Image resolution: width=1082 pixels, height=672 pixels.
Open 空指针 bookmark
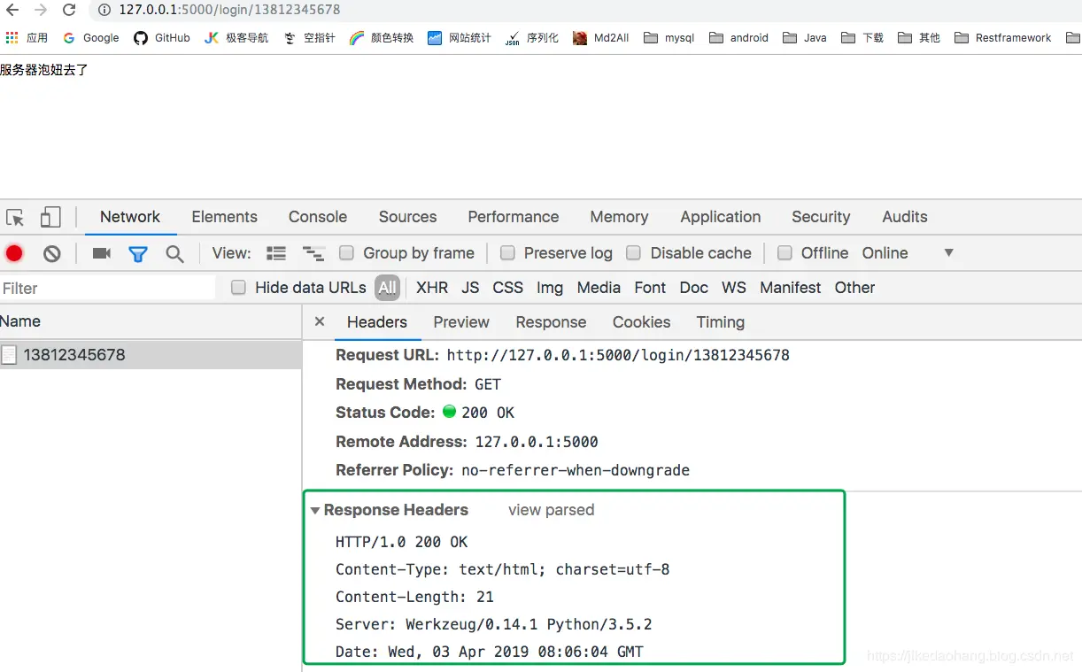tap(309, 38)
